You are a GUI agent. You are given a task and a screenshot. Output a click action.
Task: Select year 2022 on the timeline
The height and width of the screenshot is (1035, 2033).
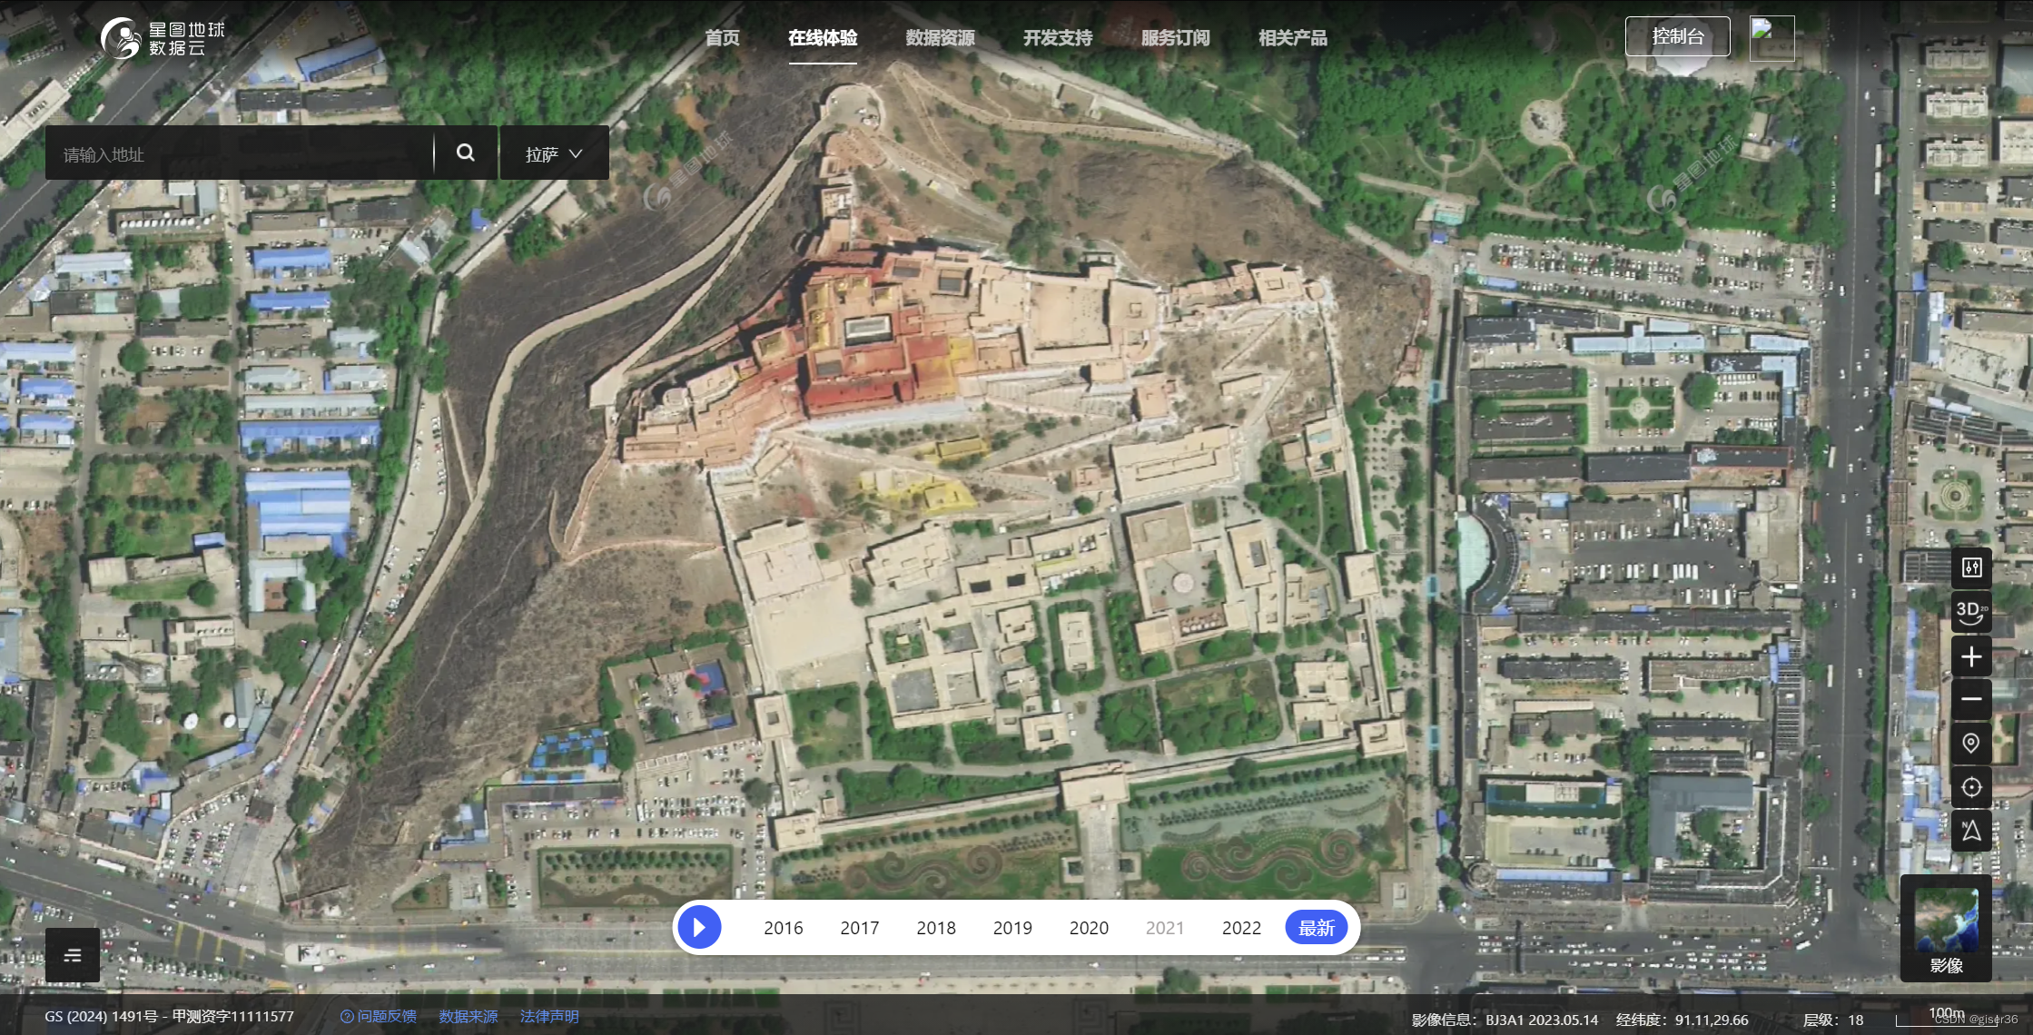point(1241,928)
